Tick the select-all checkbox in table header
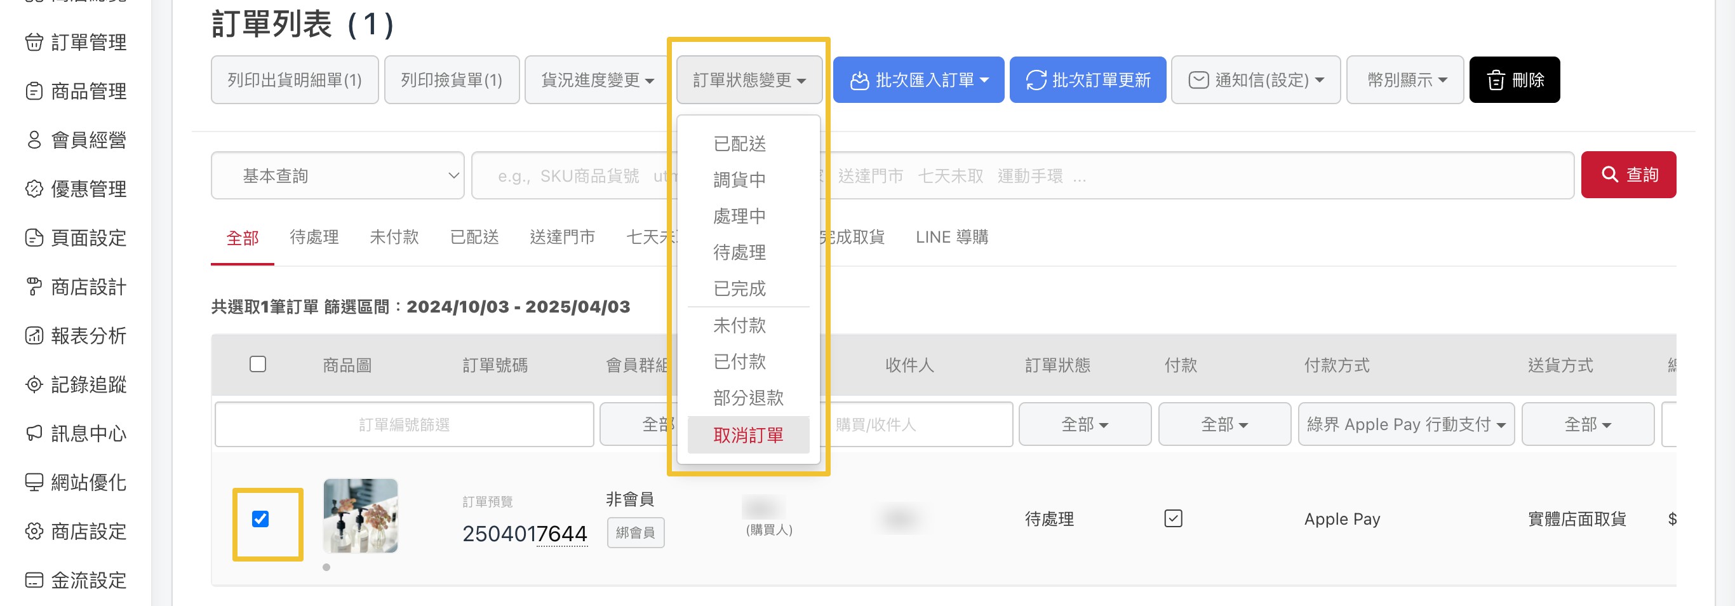This screenshot has width=1735, height=606. (x=258, y=364)
